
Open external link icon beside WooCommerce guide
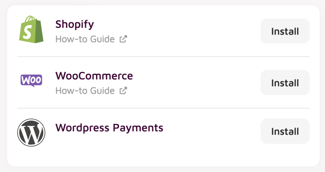coord(123,91)
